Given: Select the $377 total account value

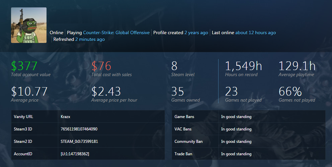Looking at the screenshot, I should pyautogui.click(x=24, y=66).
